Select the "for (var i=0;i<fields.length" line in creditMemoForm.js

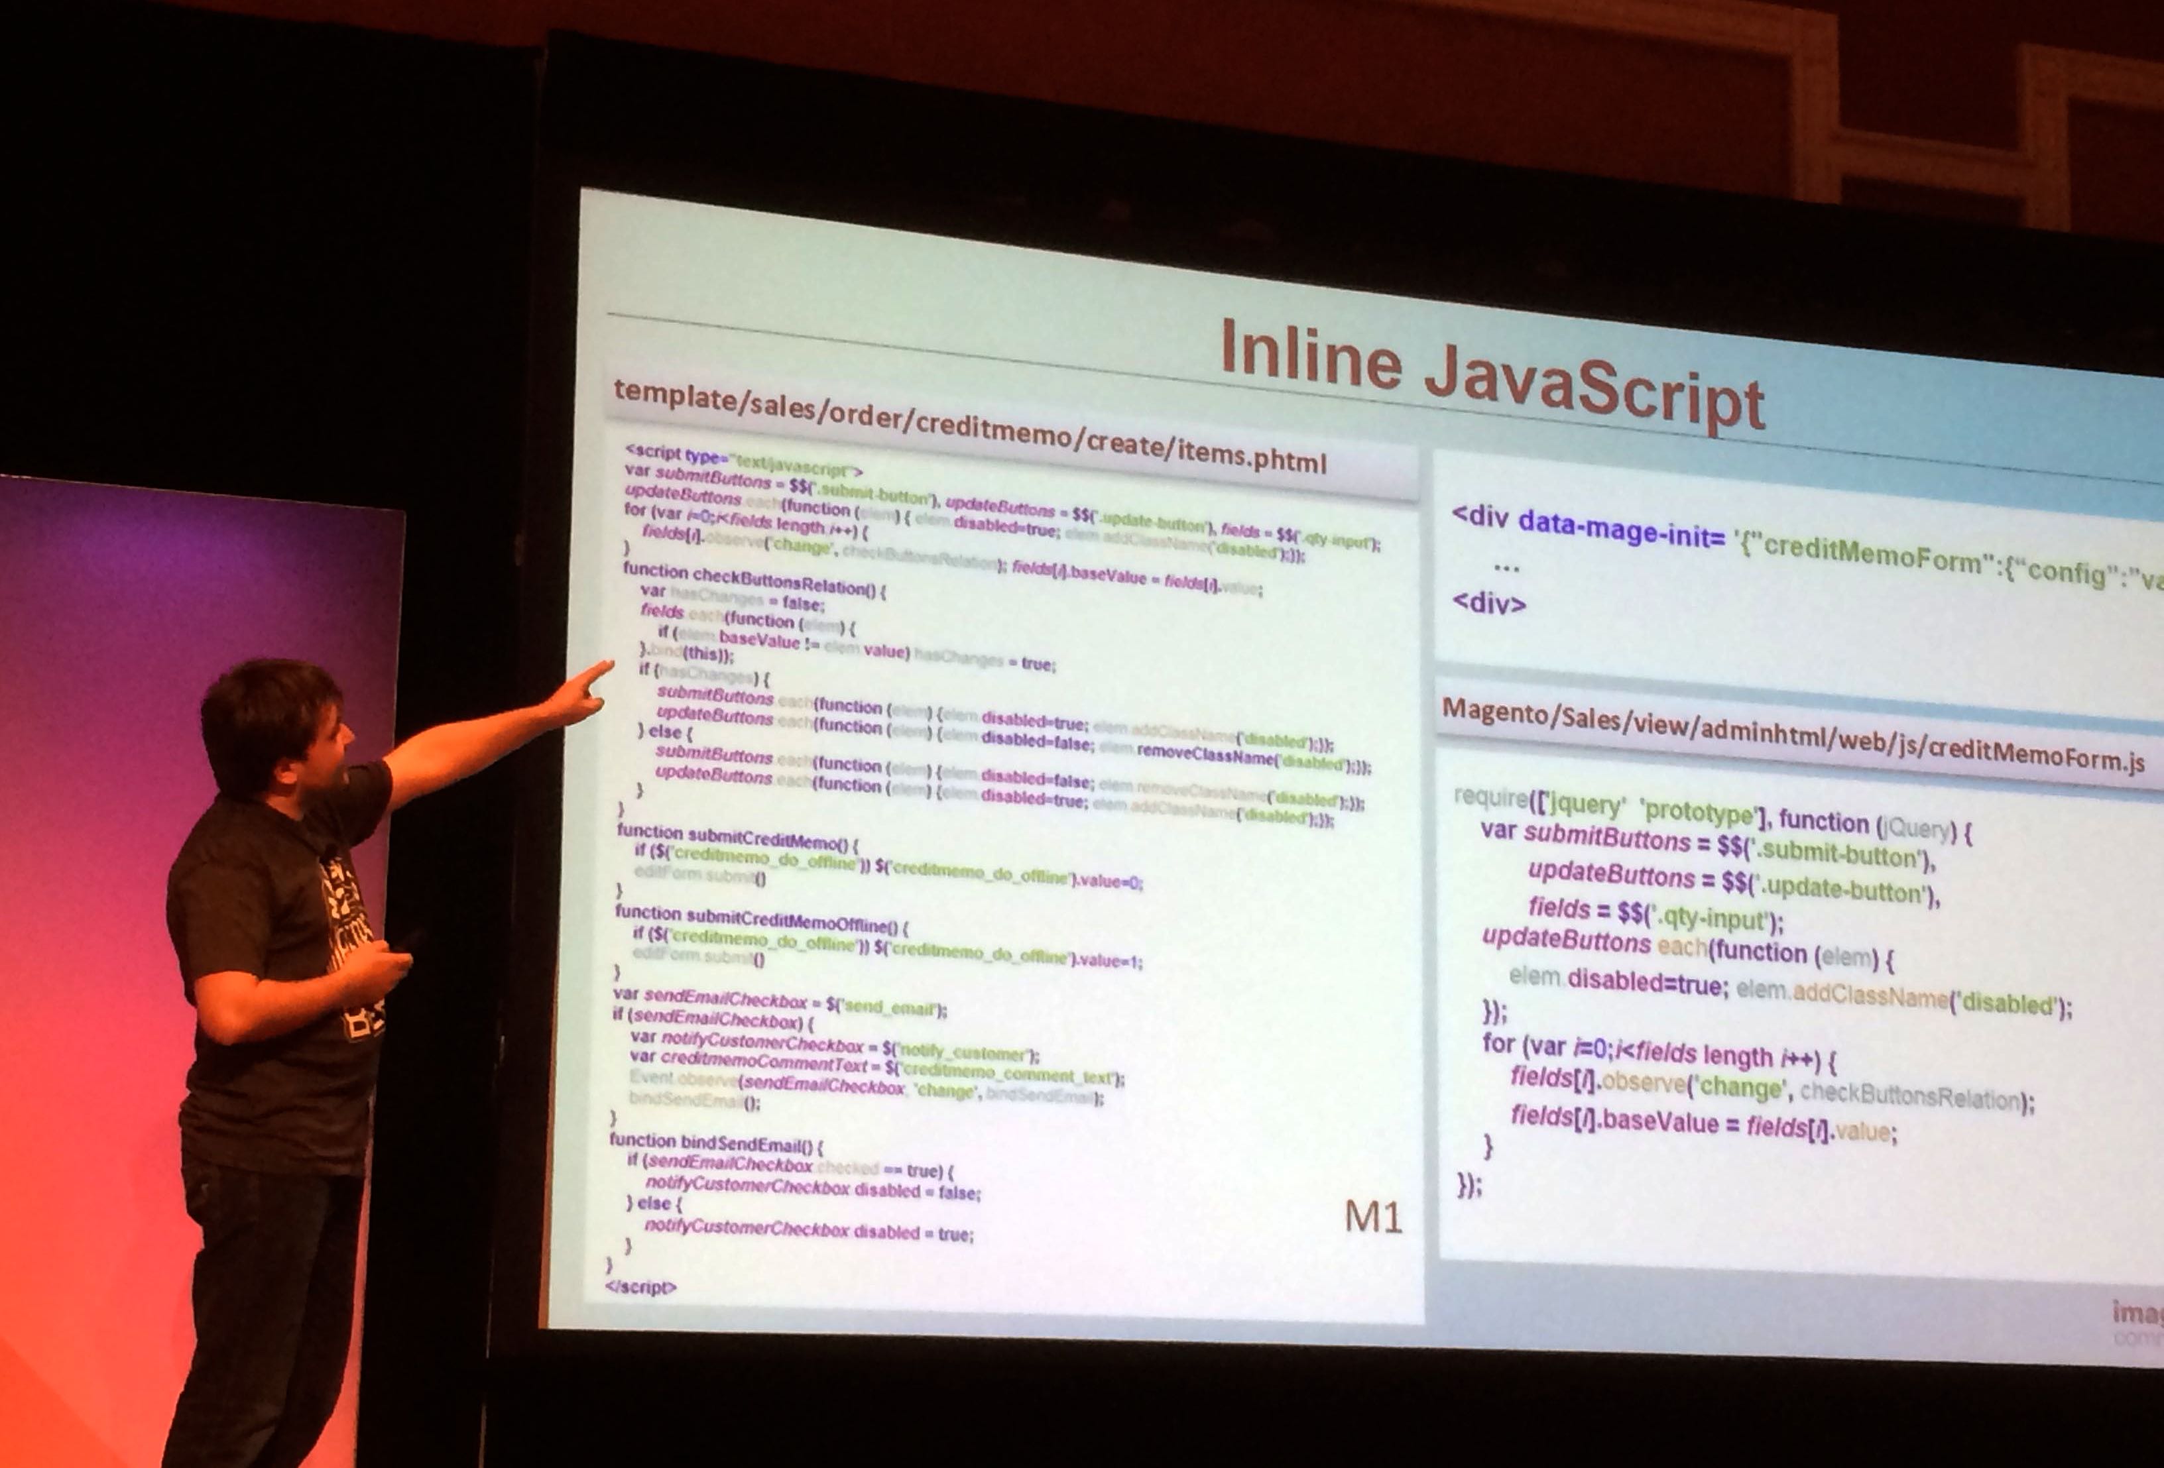[x=1659, y=1053]
